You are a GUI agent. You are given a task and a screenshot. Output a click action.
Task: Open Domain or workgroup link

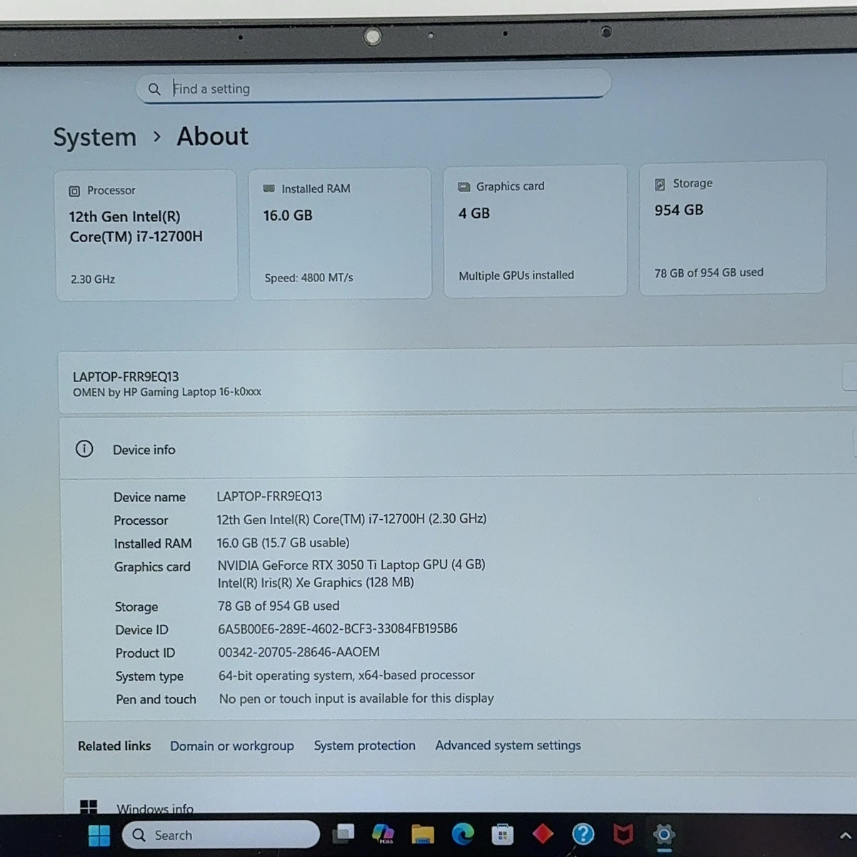point(232,746)
